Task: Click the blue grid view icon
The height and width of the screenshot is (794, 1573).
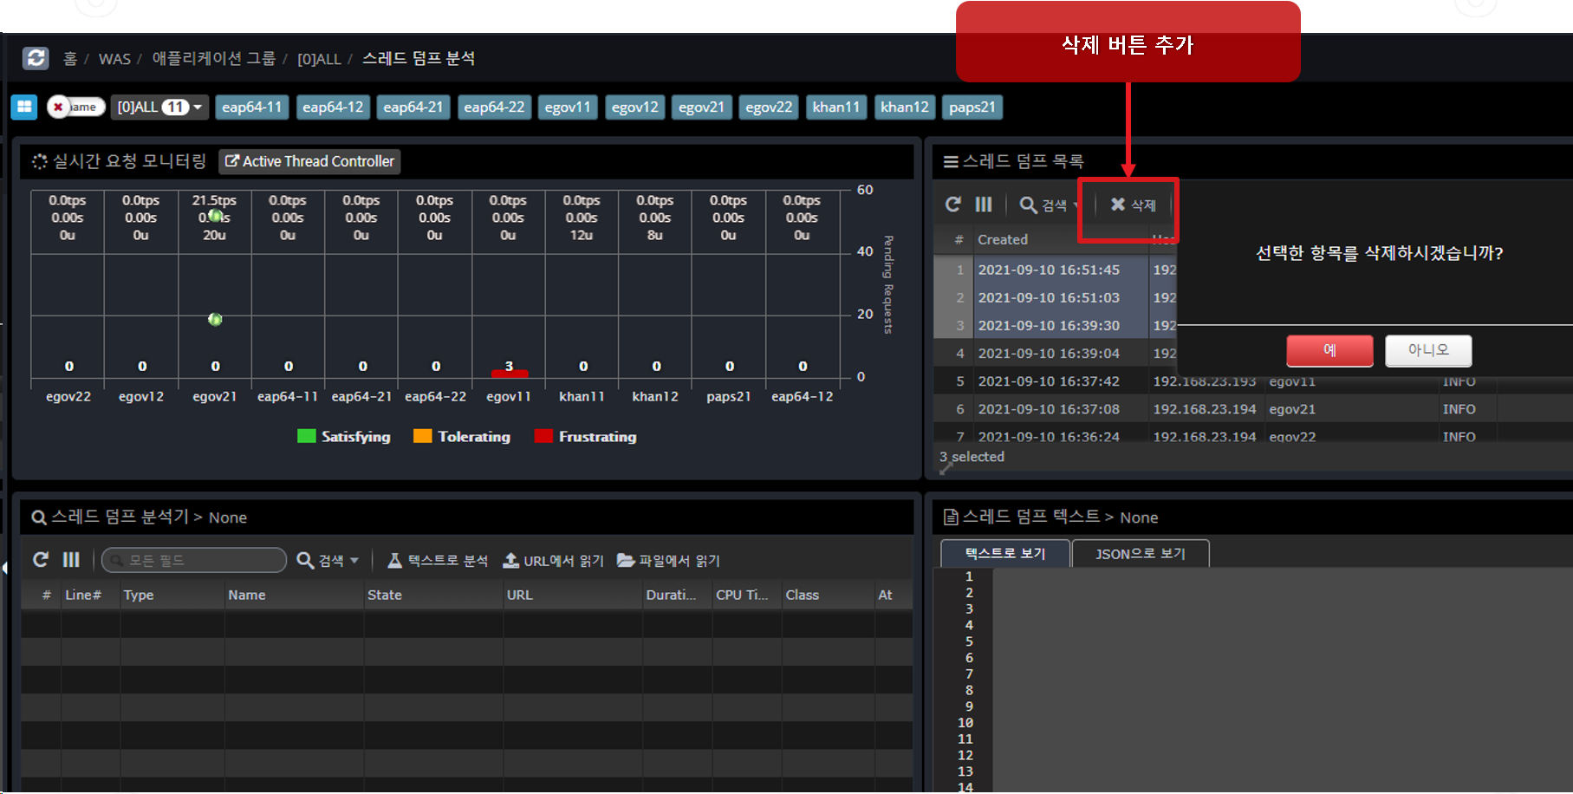Action: [x=24, y=107]
